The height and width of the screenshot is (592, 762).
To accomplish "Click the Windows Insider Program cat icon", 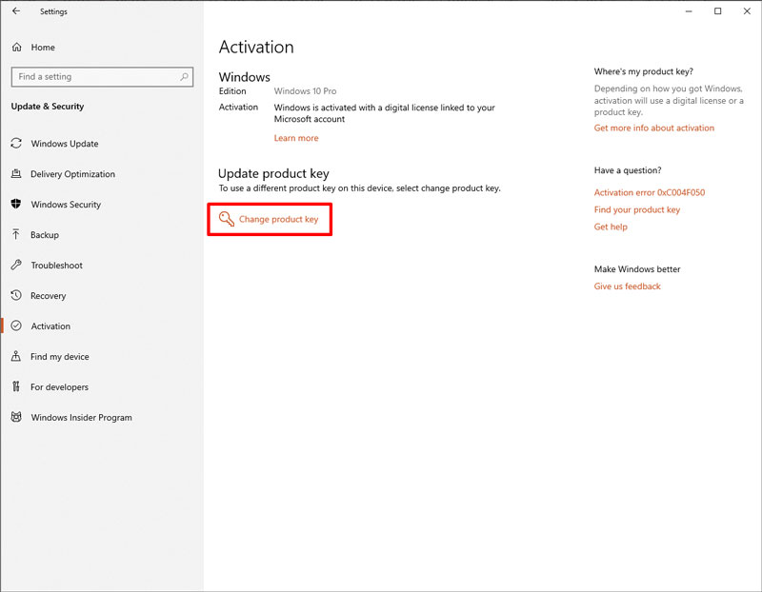I will tap(16, 417).
